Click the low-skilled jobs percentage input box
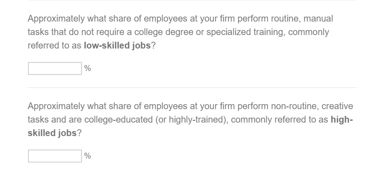 pos(55,69)
